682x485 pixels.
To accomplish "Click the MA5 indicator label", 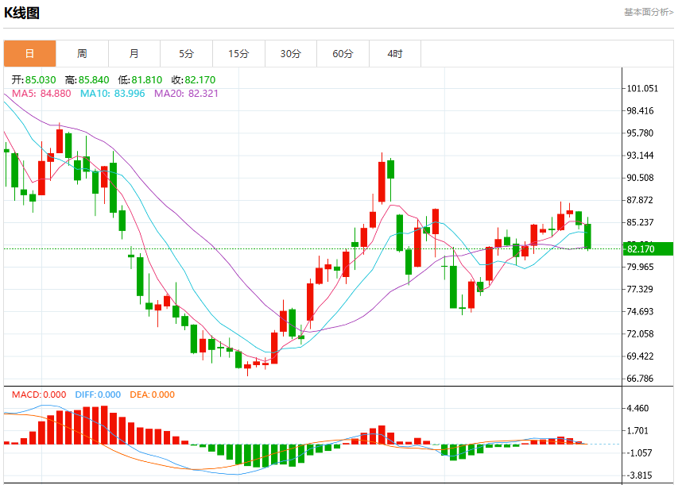I will coord(41,94).
